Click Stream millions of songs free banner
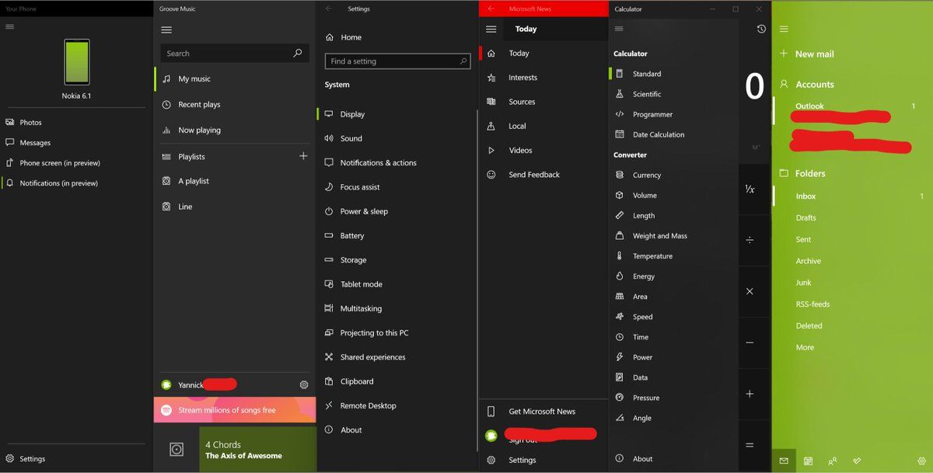 point(235,410)
